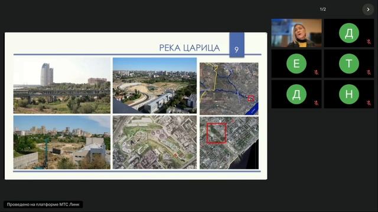The image size is (378, 212).
Task: Select participant avatar Н
Action: [349, 94]
